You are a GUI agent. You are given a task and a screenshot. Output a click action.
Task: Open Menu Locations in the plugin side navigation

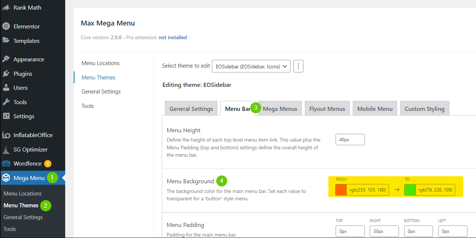(x=100, y=63)
